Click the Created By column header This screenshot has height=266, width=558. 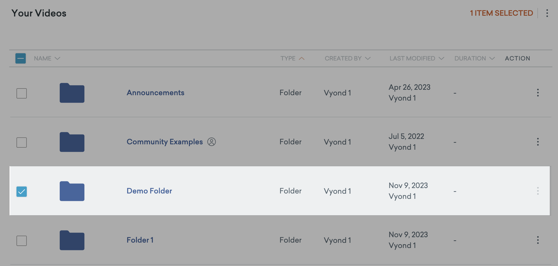343,58
